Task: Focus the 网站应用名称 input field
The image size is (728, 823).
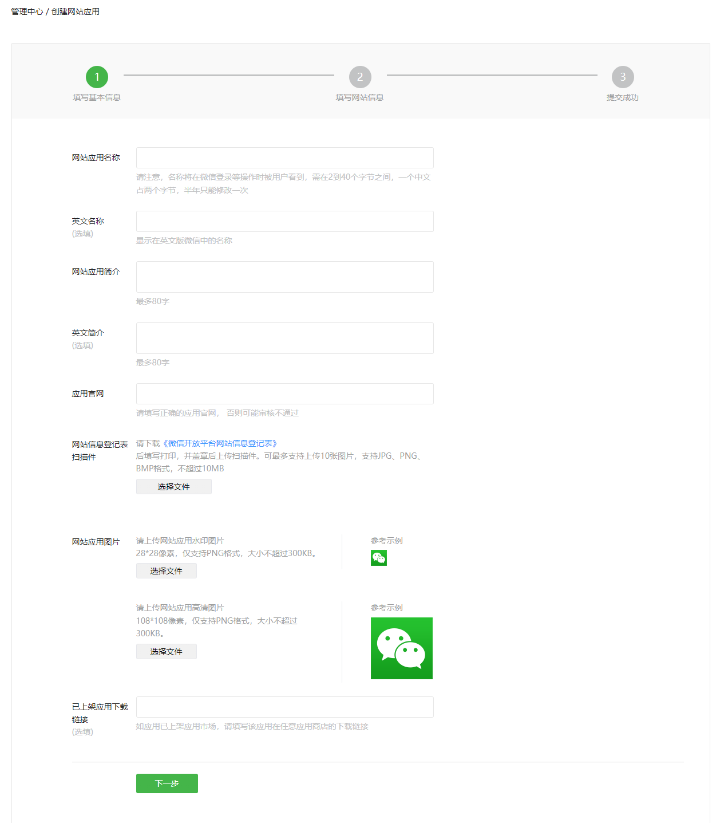Action: point(284,157)
